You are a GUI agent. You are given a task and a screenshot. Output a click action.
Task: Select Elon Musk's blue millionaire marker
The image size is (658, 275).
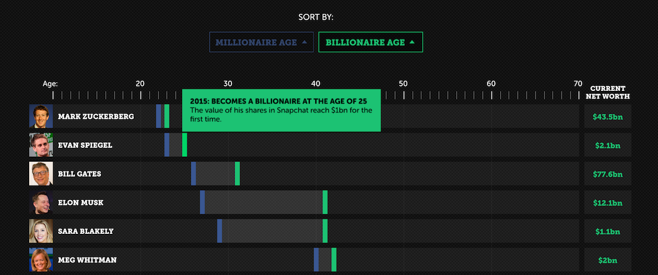(x=202, y=203)
